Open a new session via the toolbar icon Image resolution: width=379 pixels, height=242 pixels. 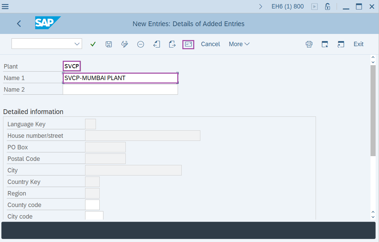point(341,44)
